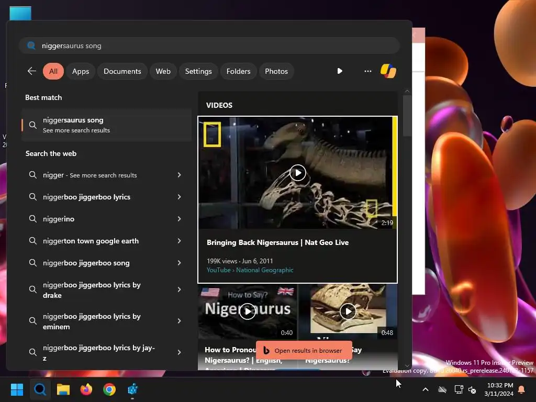Open the blue app icon beside Chrome
The width and height of the screenshot is (536, 402).
click(132, 389)
